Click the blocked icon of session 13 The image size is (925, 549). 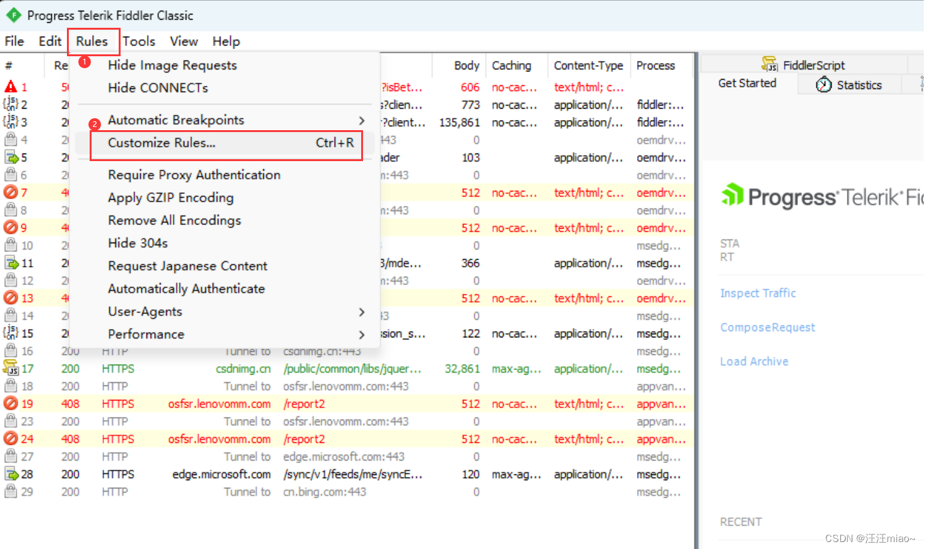click(11, 298)
